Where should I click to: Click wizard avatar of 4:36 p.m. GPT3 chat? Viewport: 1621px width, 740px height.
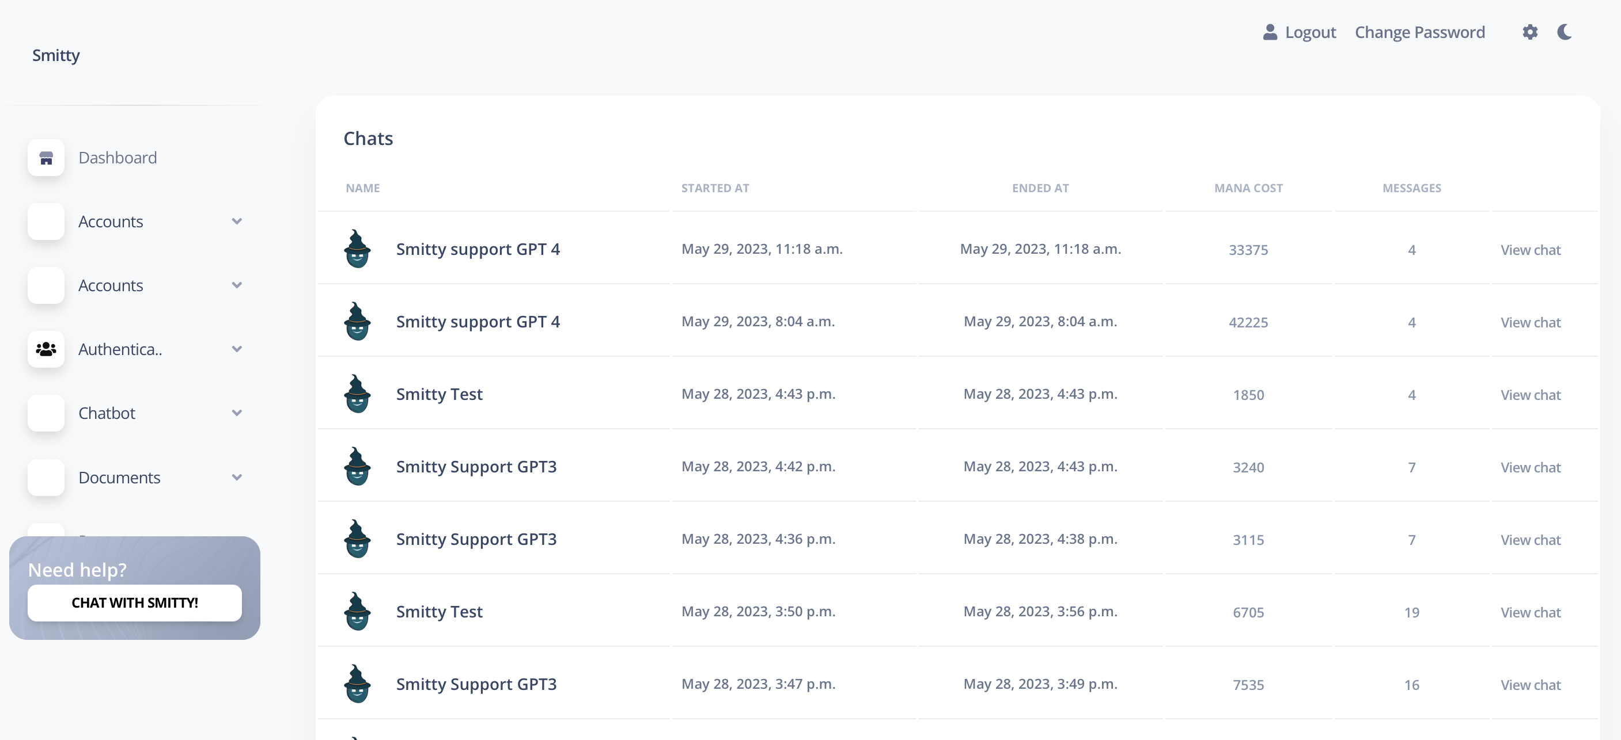click(357, 539)
